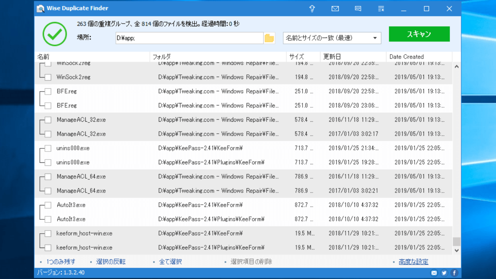Click the green スキャン button

click(419, 34)
